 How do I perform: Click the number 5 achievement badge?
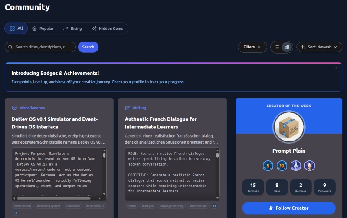coord(268,166)
